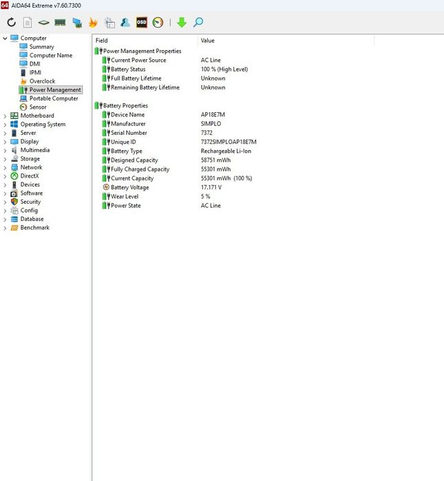This screenshot has height=481, width=444.
Task: Select the Wear Level row
Action: click(x=235, y=196)
